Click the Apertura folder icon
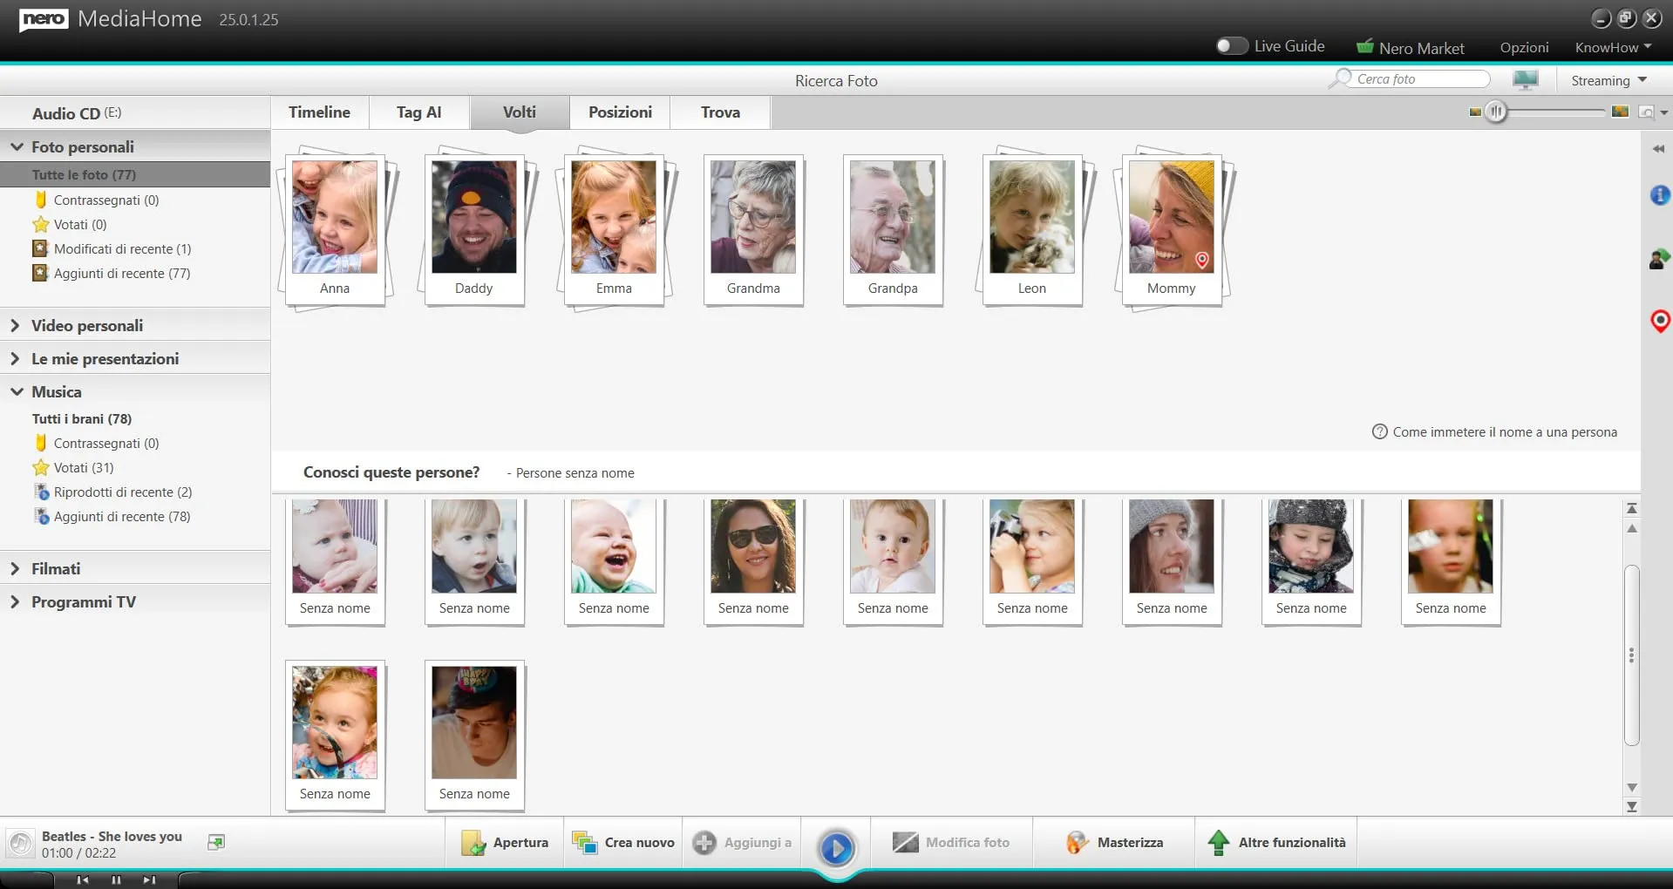This screenshot has width=1673, height=889. tap(473, 843)
